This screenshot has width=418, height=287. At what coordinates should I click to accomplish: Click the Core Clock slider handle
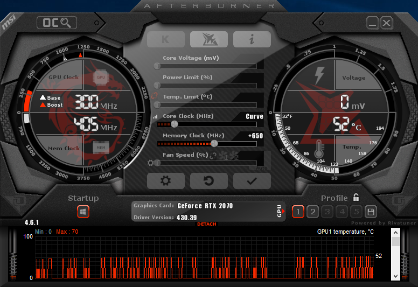(175, 124)
